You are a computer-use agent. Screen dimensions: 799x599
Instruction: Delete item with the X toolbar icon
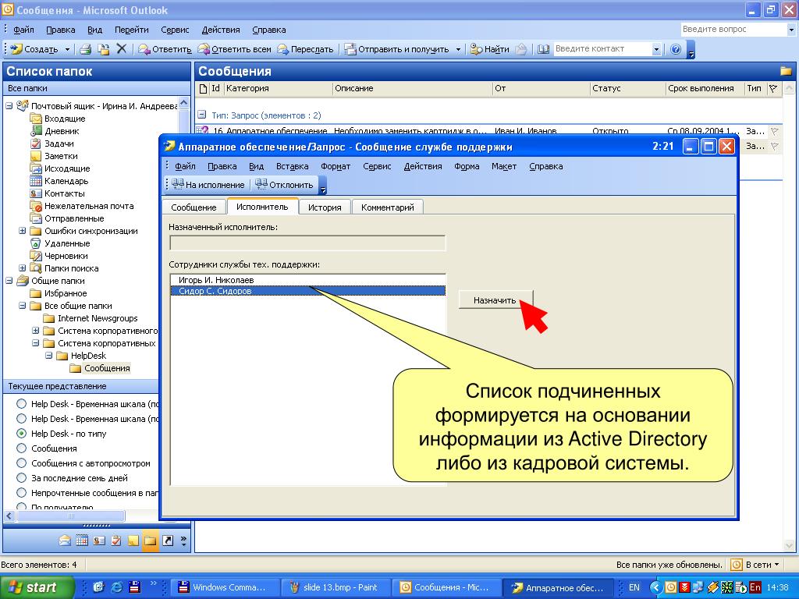(x=121, y=49)
